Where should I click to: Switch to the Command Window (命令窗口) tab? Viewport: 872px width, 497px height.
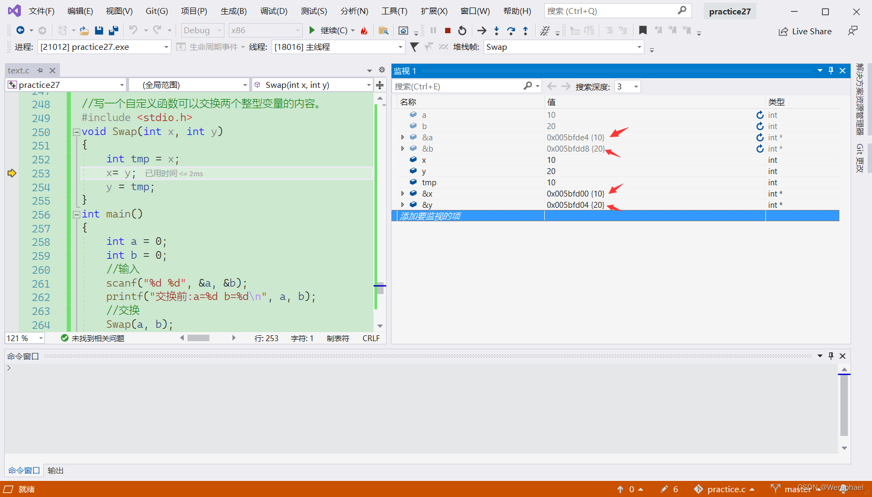24,471
